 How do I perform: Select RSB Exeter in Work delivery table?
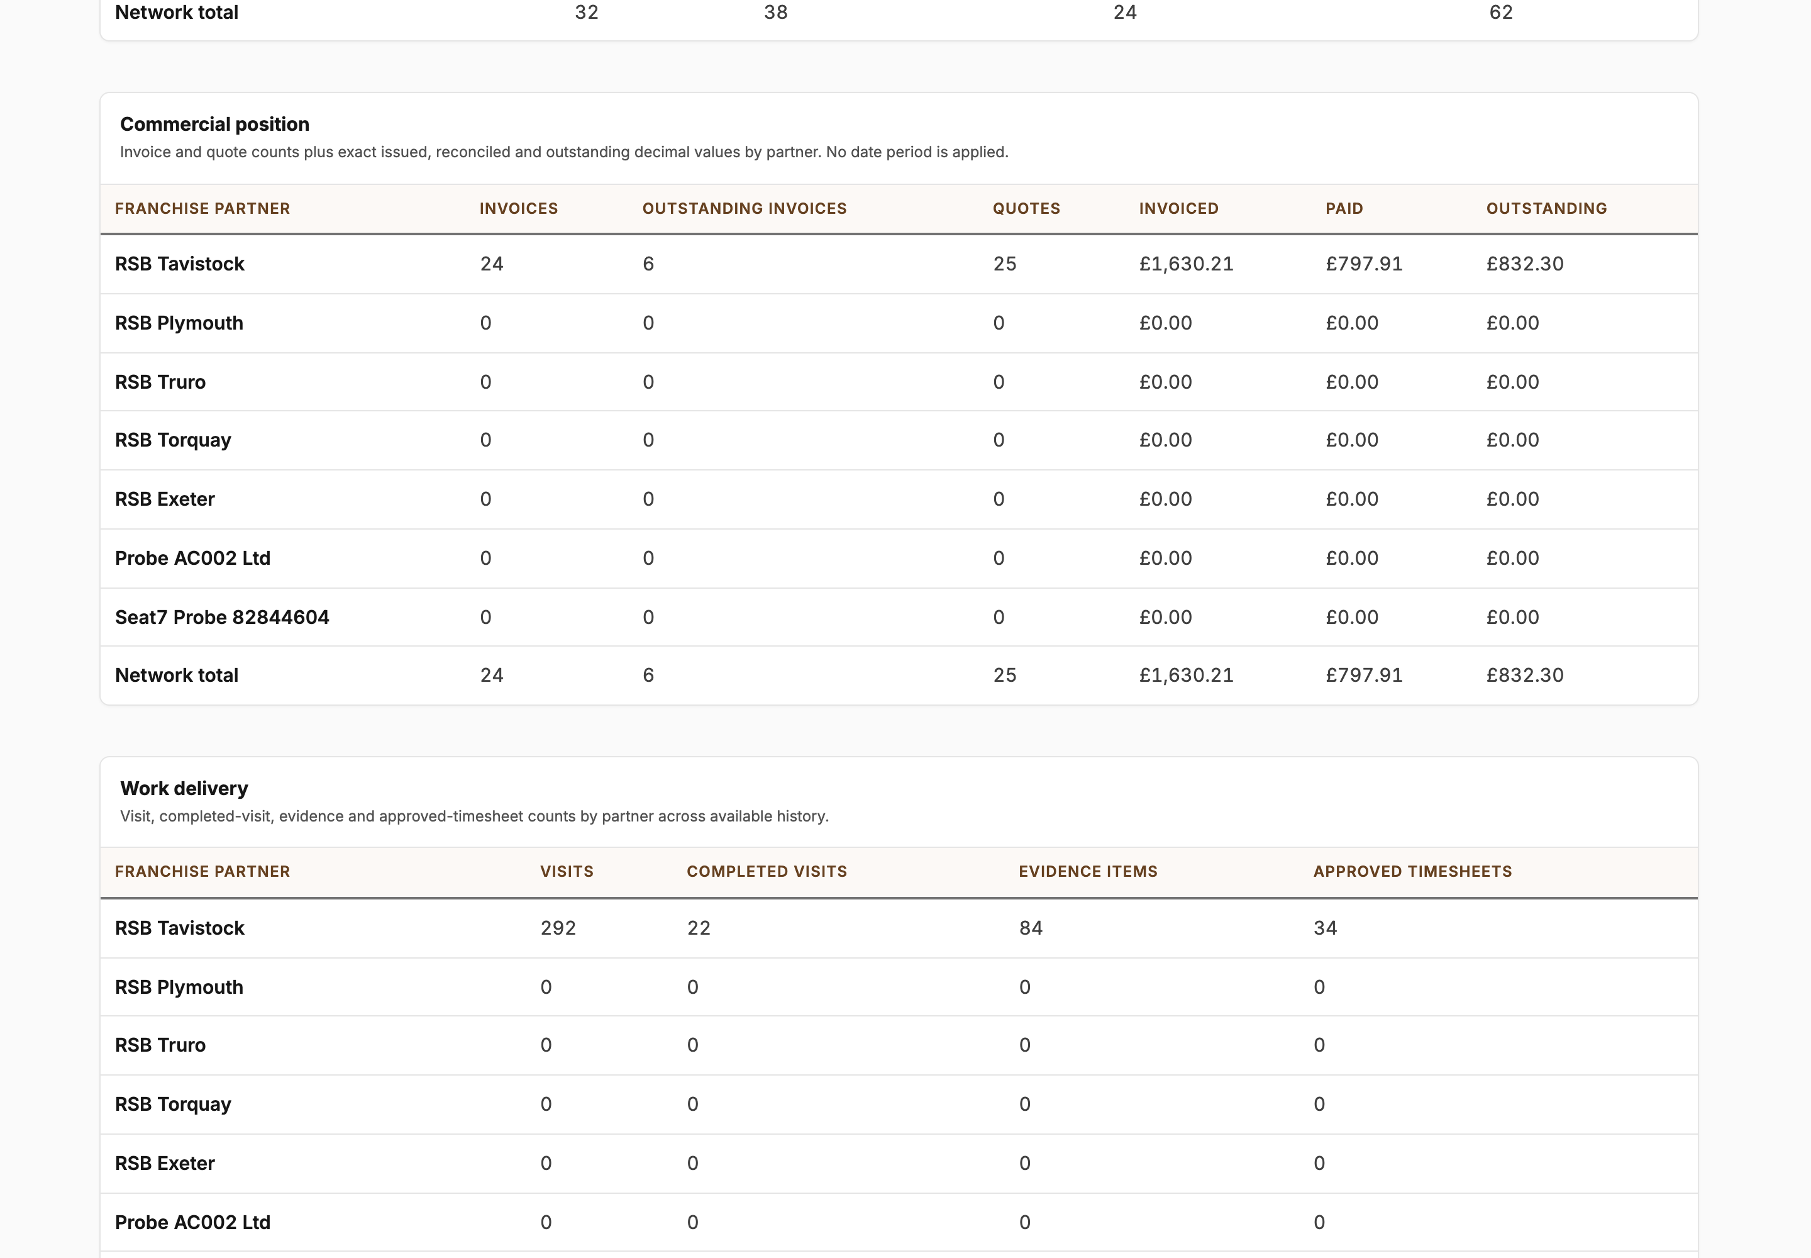point(165,1164)
